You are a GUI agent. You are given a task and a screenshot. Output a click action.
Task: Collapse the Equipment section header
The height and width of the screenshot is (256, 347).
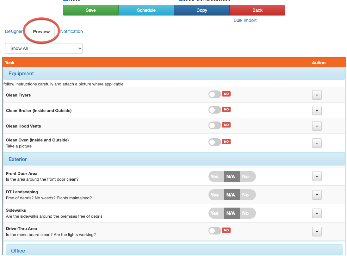tap(21, 73)
